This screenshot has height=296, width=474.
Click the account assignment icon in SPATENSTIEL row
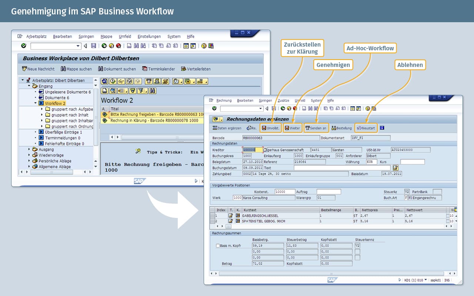238,221
